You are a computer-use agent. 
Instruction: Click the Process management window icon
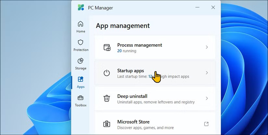tap(107, 47)
